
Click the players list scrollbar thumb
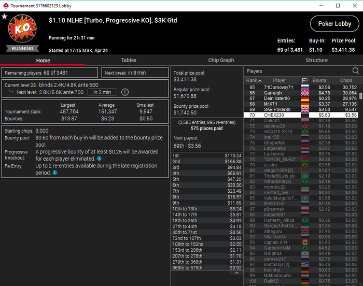coord(361,96)
